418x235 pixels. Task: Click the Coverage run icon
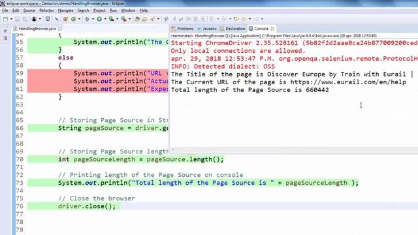(x=112, y=19)
